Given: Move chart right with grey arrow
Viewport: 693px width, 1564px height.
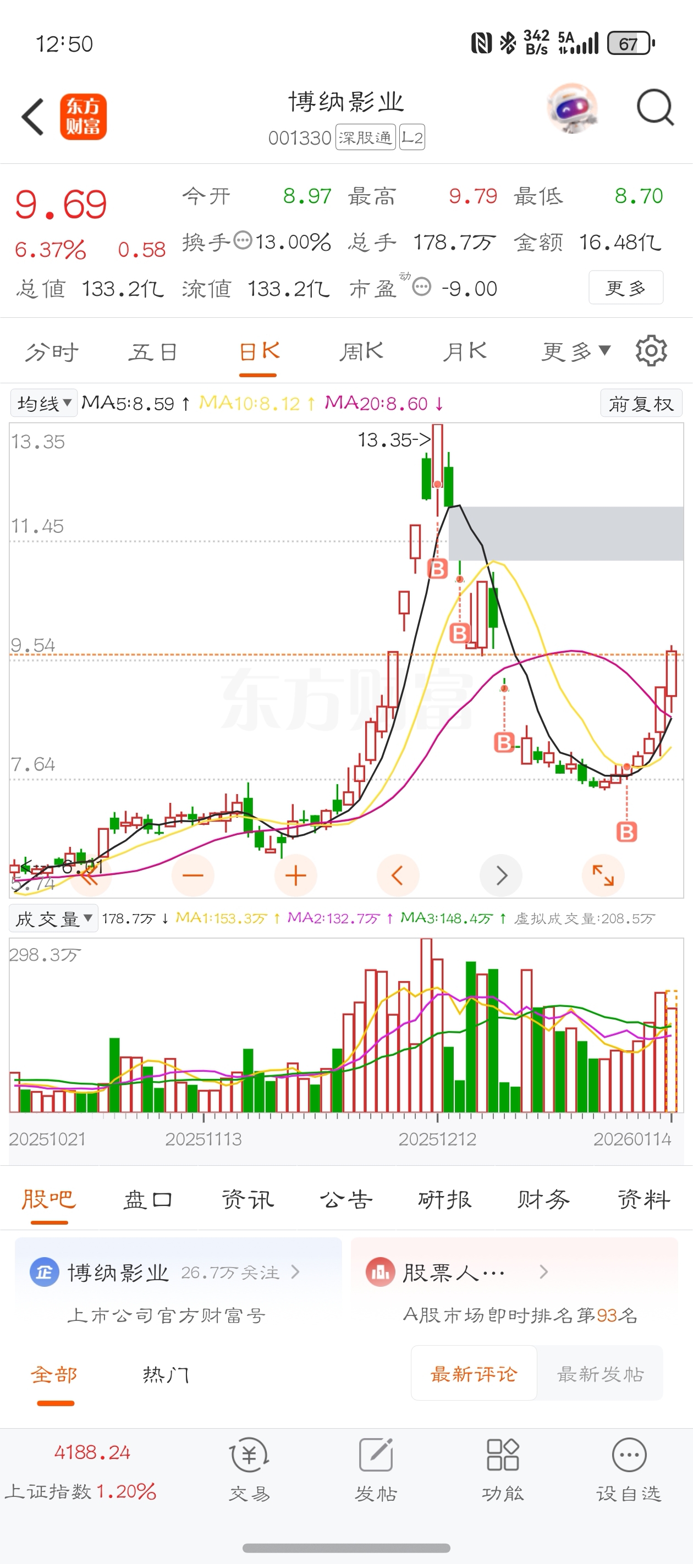Looking at the screenshot, I should (501, 875).
